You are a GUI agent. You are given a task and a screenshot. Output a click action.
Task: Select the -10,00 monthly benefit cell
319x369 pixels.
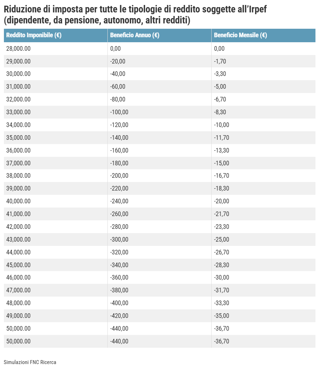point(222,125)
